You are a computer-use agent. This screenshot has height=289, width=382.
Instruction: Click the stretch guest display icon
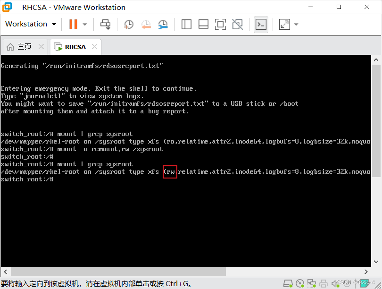284,24
